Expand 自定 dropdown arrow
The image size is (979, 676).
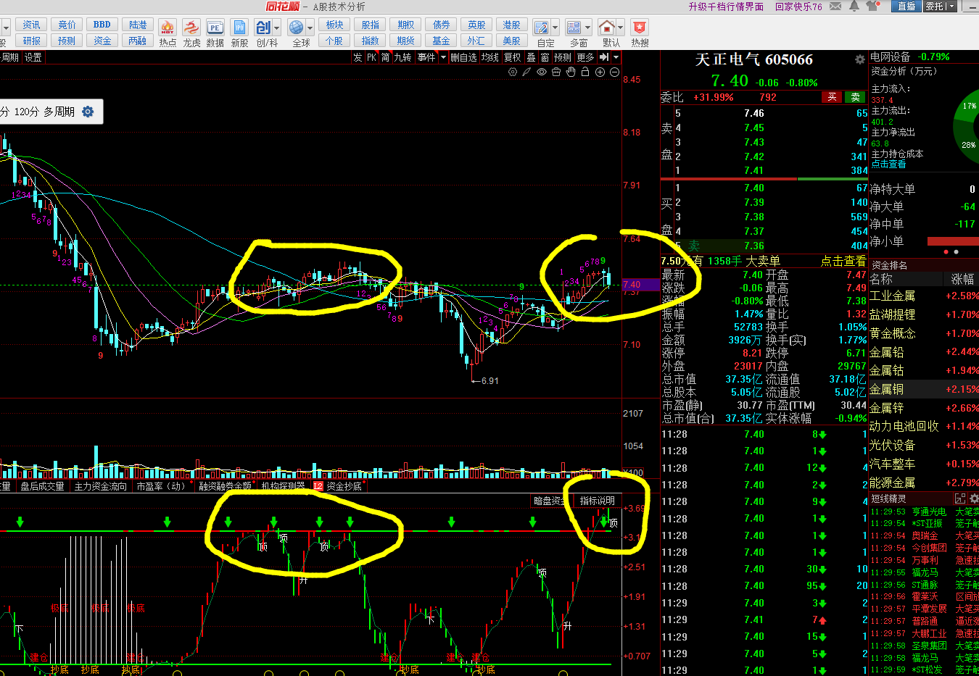555,28
